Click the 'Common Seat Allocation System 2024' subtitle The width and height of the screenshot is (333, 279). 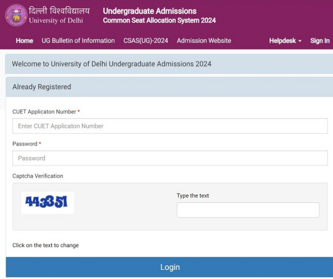[x=159, y=20]
